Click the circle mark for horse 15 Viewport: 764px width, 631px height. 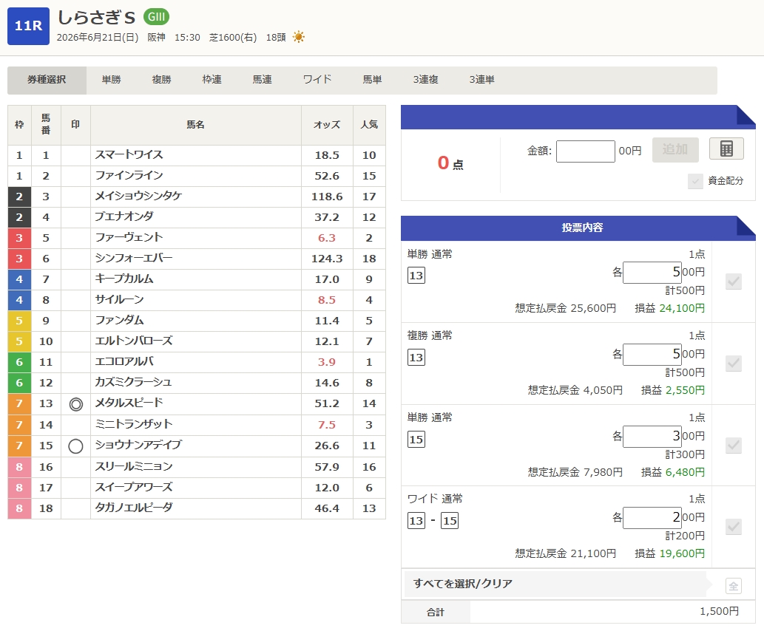[x=75, y=446]
